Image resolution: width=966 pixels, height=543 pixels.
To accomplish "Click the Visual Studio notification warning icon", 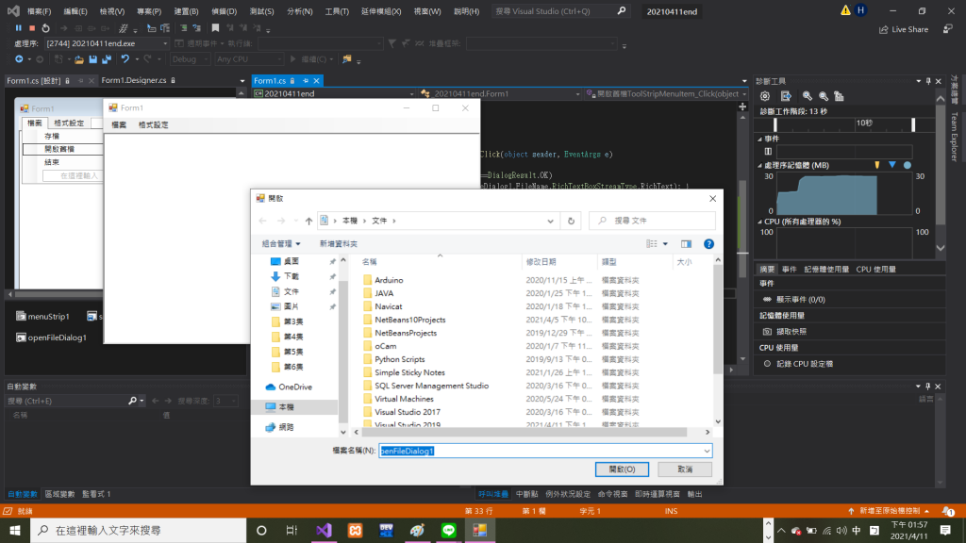I will (x=845, y=10).
